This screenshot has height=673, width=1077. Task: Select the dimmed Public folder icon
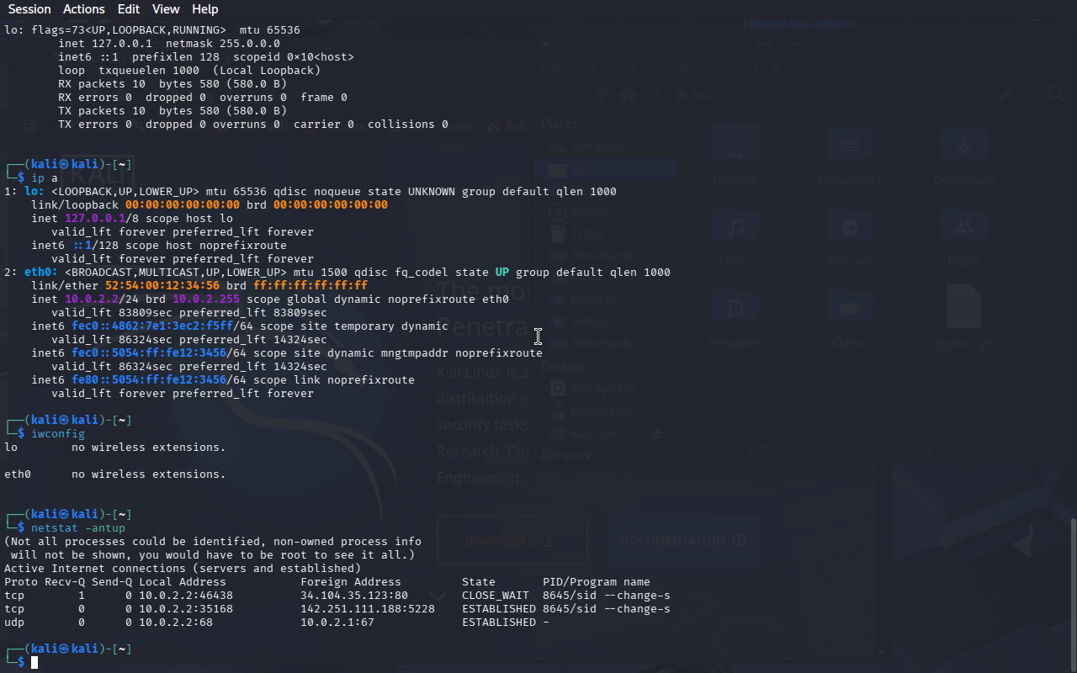pos(963,228)
